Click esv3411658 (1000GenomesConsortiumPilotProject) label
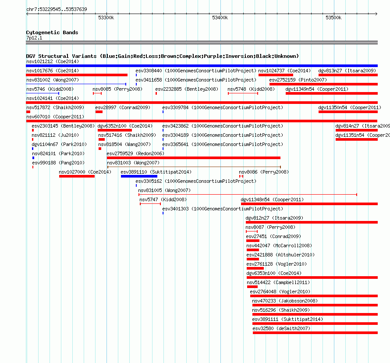Viewport: 390px width, 363px height. tap(196, 80)
